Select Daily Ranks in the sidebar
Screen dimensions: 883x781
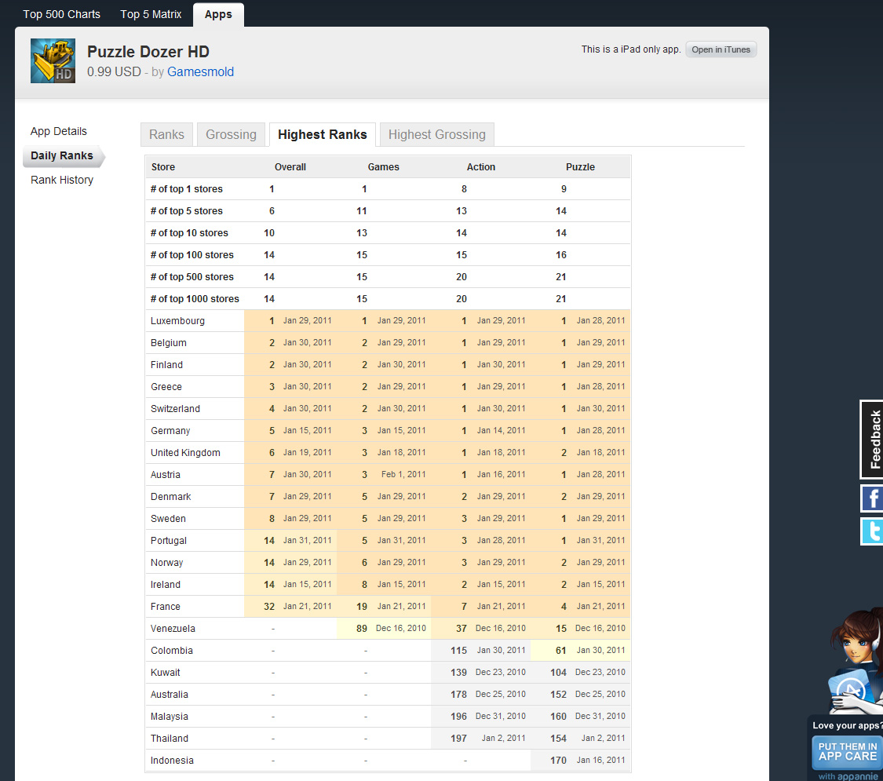62,156
